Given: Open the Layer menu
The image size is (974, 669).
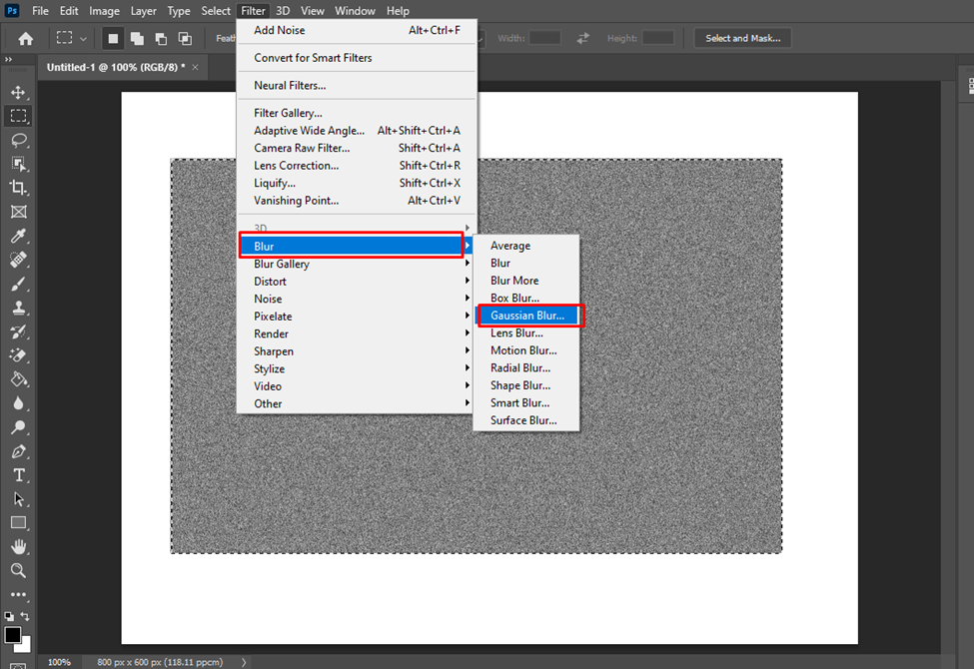Looking at the screenshot, I should point(144,11).
